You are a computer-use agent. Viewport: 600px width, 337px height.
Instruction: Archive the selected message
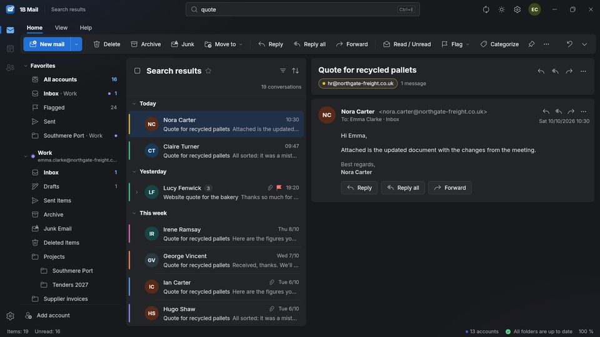[146, 44]
